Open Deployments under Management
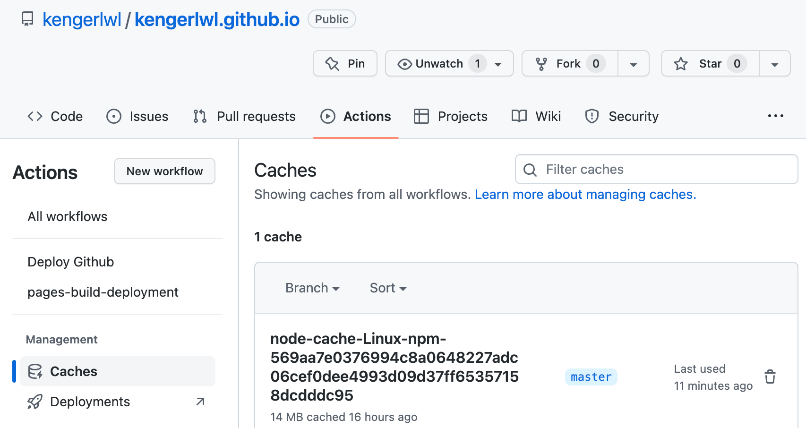The width and height of the screenshot is (806, 428). coord(117,402)
